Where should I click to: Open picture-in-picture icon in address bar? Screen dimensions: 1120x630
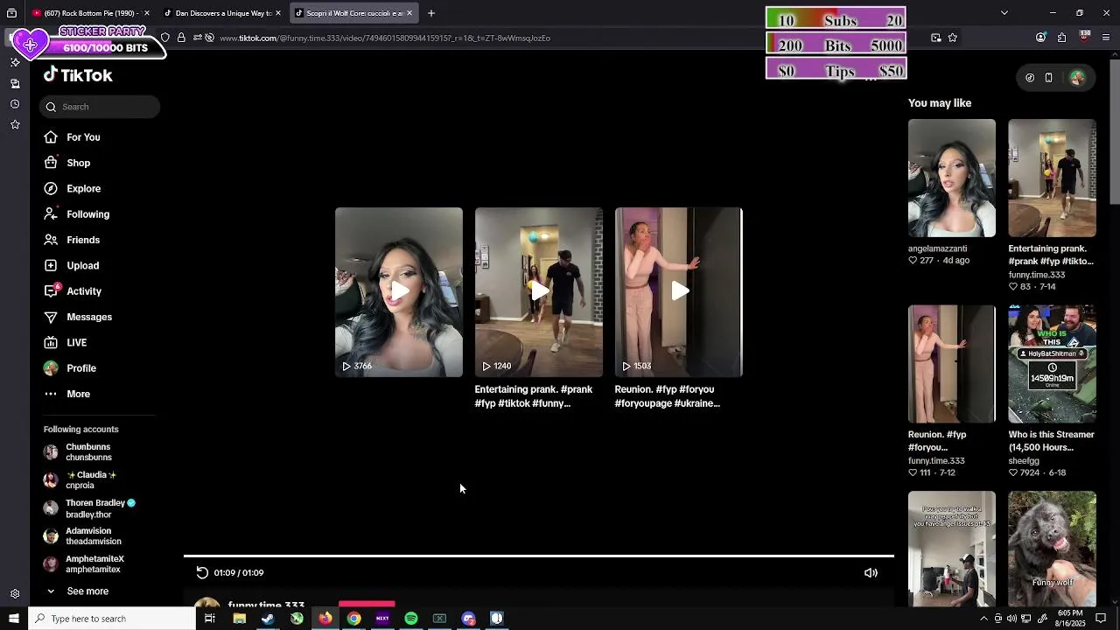click(936, 38)
